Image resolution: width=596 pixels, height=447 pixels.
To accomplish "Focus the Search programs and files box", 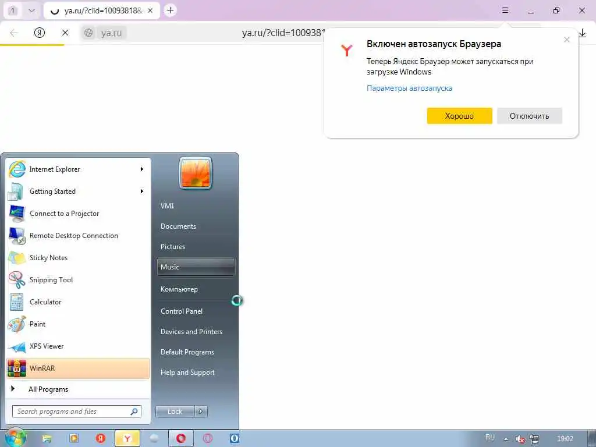I will coord(77,411).
